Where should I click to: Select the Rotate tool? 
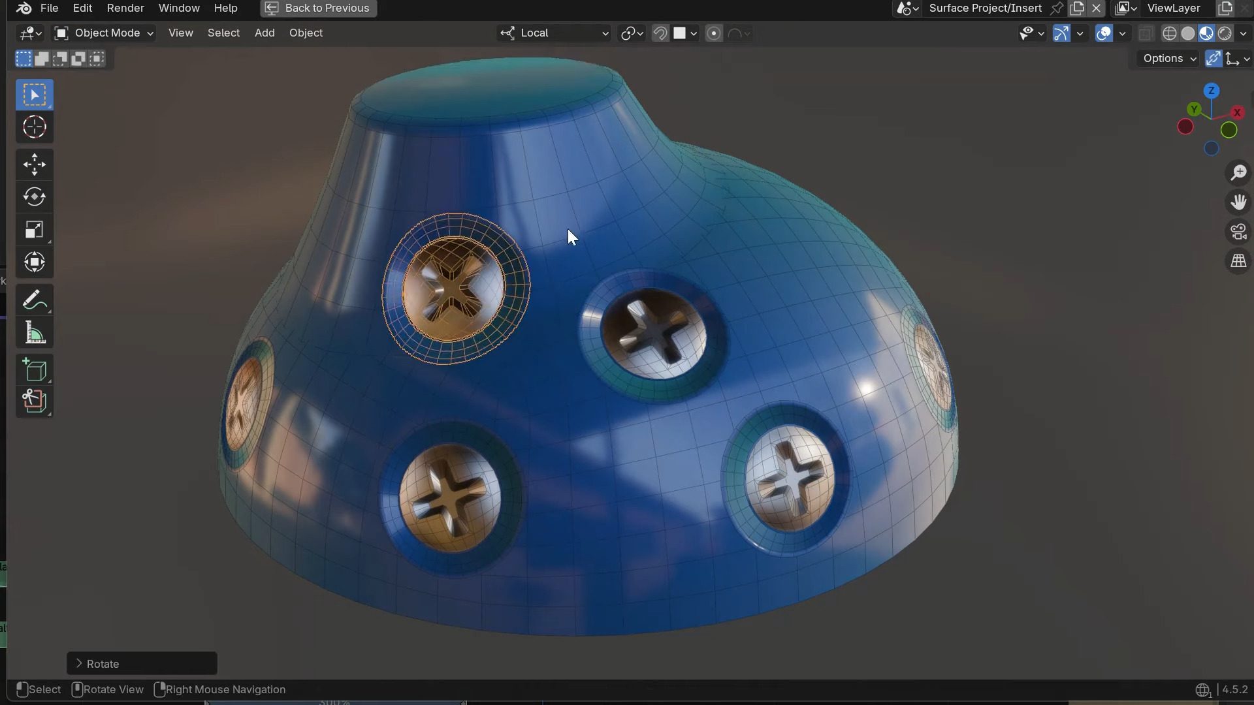pos(34,196)
